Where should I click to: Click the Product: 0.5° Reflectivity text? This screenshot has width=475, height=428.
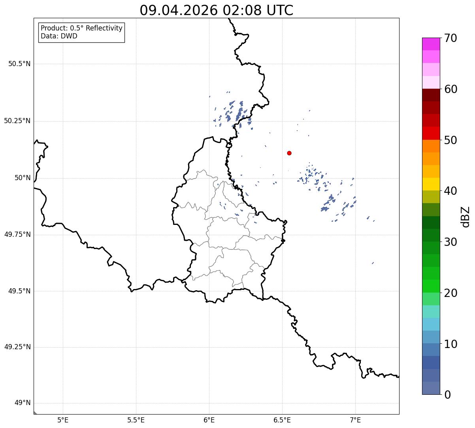[81, 29]
